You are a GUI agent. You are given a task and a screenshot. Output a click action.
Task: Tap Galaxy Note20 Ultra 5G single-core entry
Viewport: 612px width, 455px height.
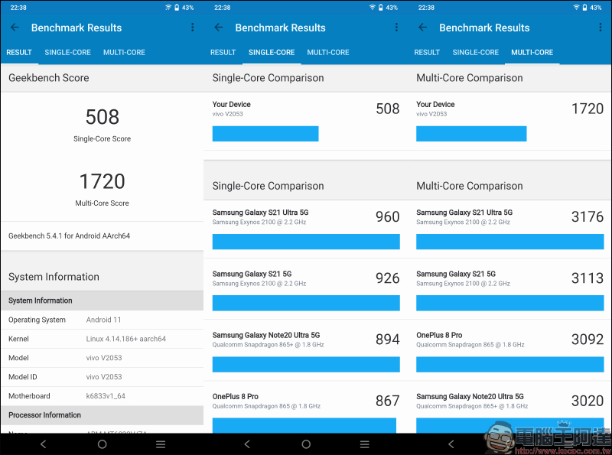[x=306, y=350]
